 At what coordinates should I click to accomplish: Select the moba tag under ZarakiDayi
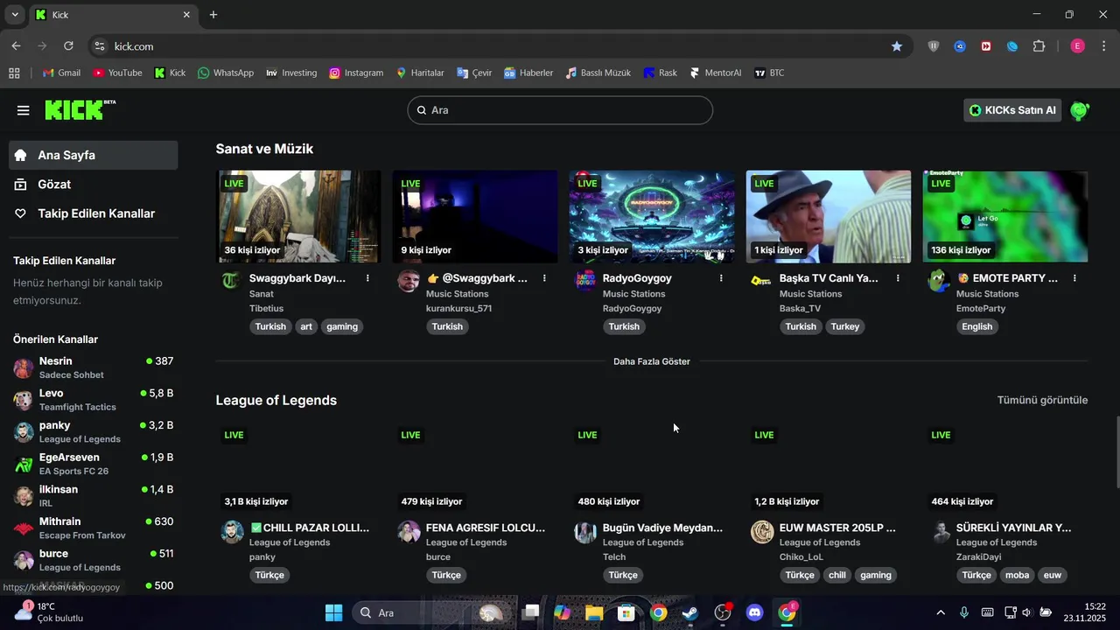click(1018, 575)
